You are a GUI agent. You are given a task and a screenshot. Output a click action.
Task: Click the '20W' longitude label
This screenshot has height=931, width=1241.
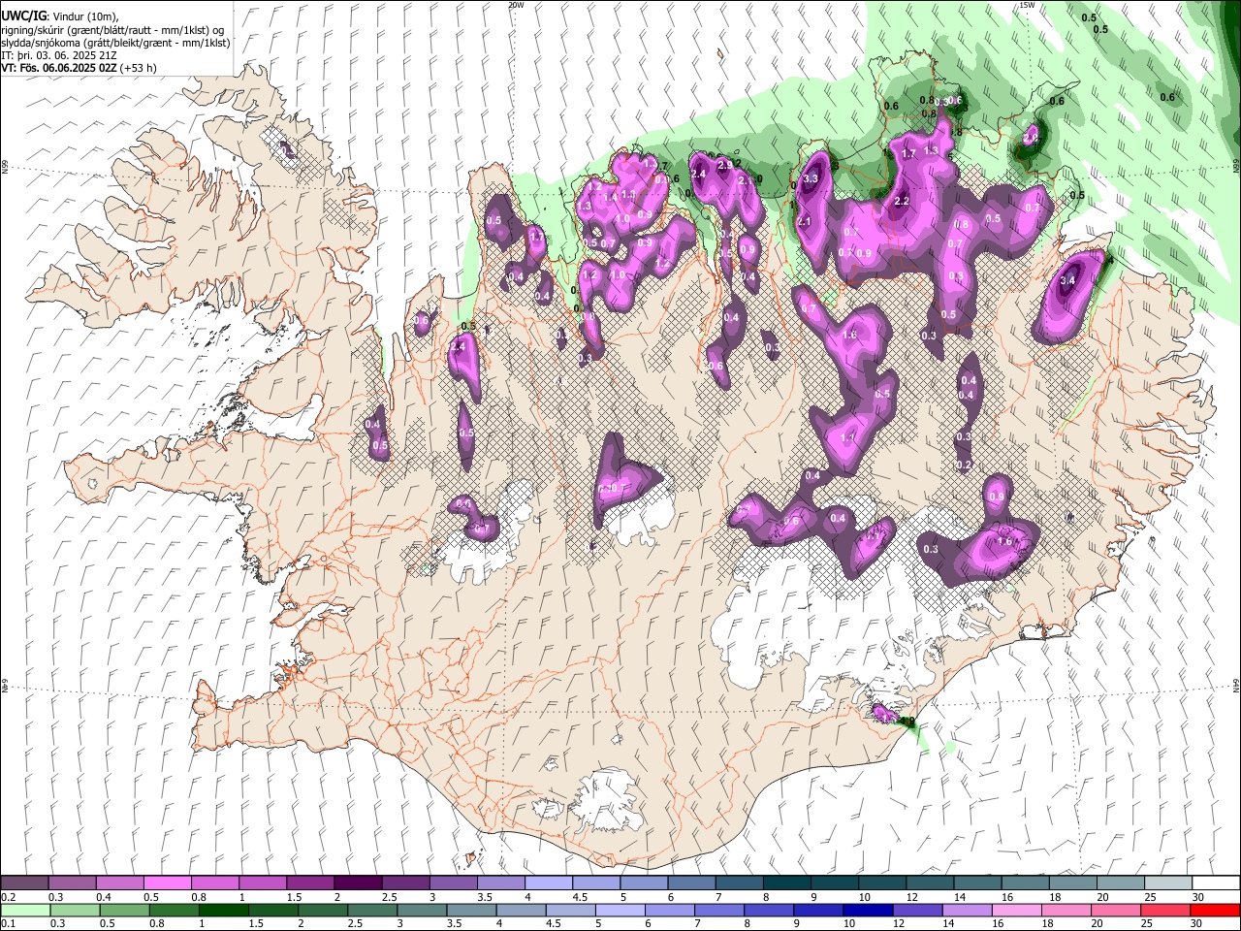(517, 5)
